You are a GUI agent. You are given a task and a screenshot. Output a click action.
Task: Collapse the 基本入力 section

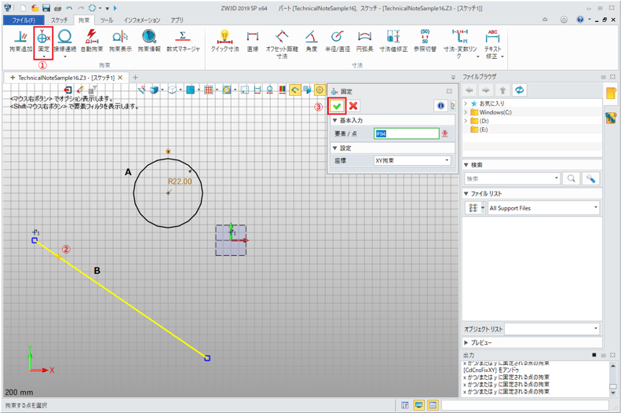(334, 120)
